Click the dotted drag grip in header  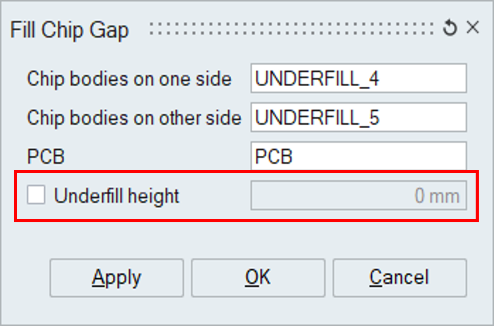(292, 28)
